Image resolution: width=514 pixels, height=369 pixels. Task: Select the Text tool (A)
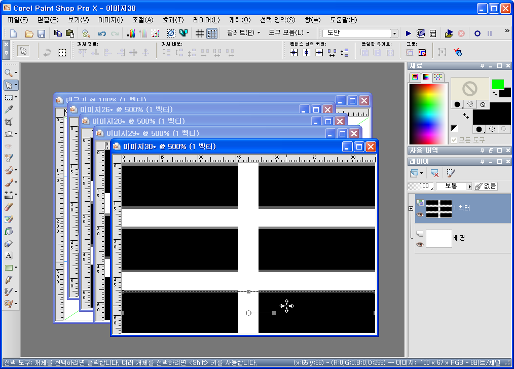coord(9,255)
